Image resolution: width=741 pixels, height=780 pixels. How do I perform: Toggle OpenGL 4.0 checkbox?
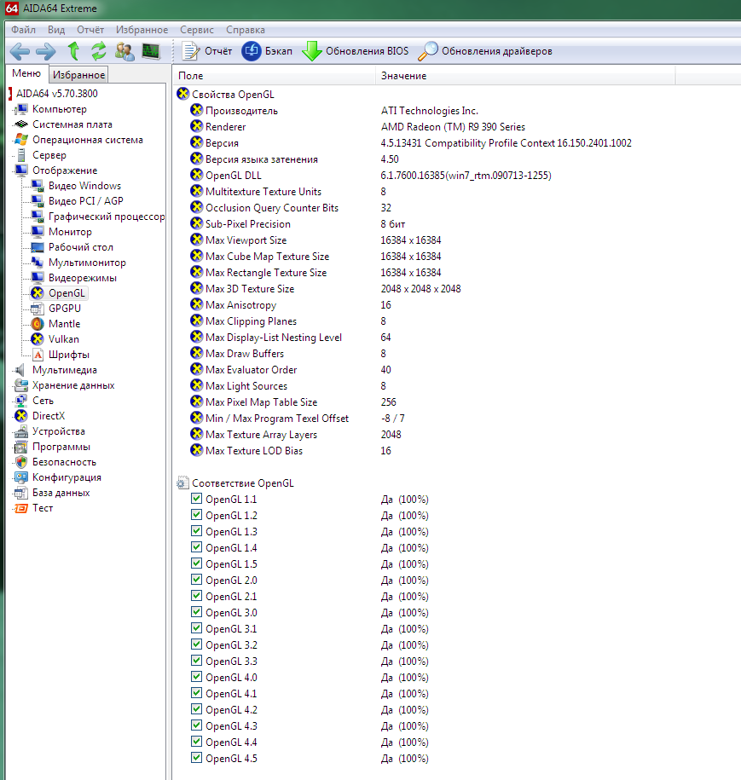[197, 677]
